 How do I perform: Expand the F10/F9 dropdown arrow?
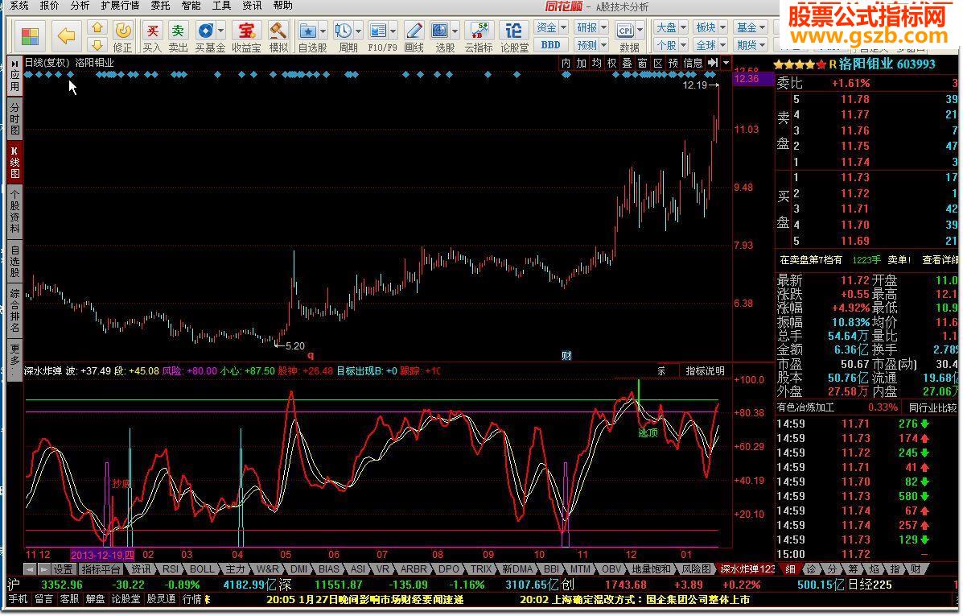393,30
